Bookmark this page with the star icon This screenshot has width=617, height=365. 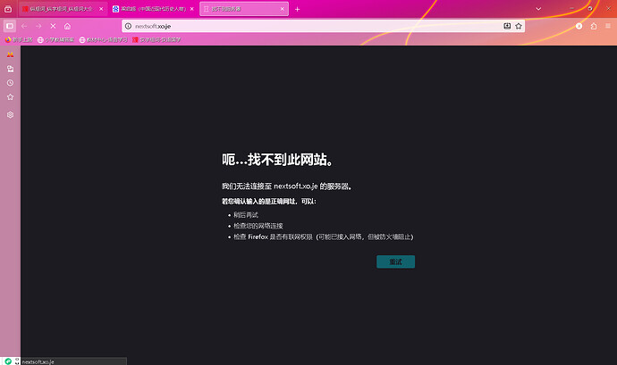pos(519,26)
